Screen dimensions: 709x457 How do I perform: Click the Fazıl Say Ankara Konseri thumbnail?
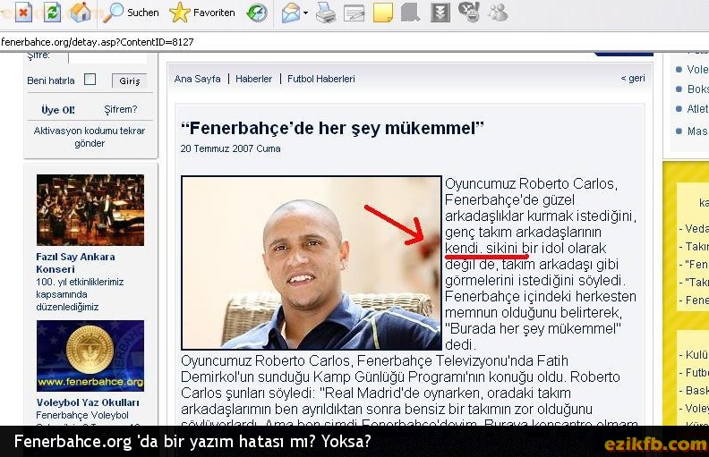point(90,209)
